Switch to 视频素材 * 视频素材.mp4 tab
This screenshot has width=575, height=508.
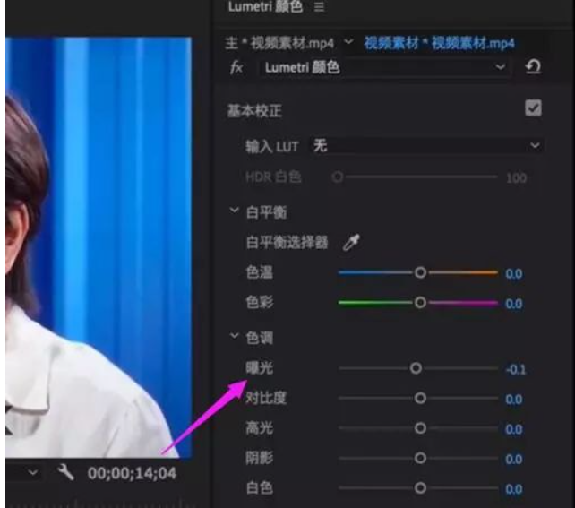click(x=439, y=44)
